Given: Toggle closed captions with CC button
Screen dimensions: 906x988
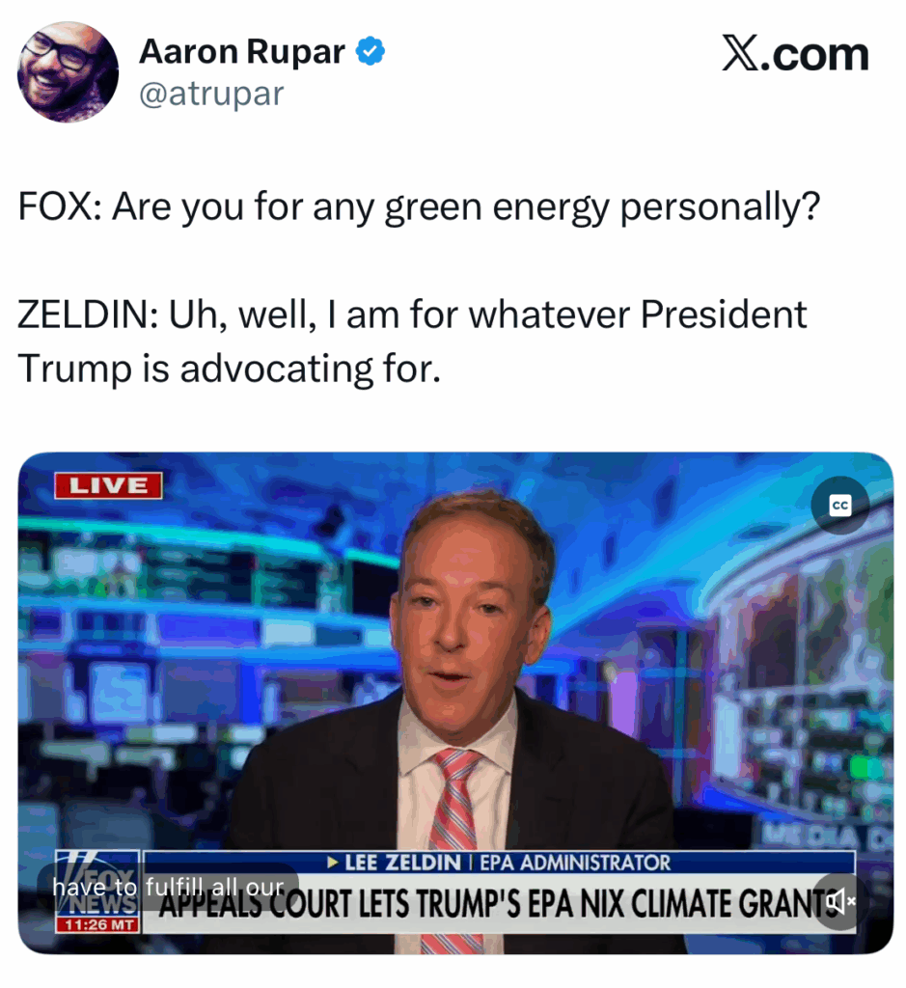Looking at the screenshot, I should click(x=839, y=506).
